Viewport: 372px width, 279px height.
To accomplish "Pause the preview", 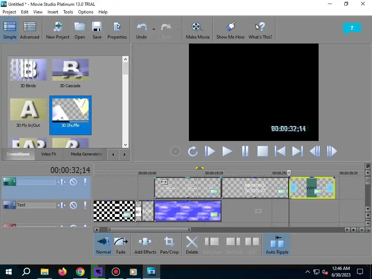I will pyautogui.click(x=245, y=151).
